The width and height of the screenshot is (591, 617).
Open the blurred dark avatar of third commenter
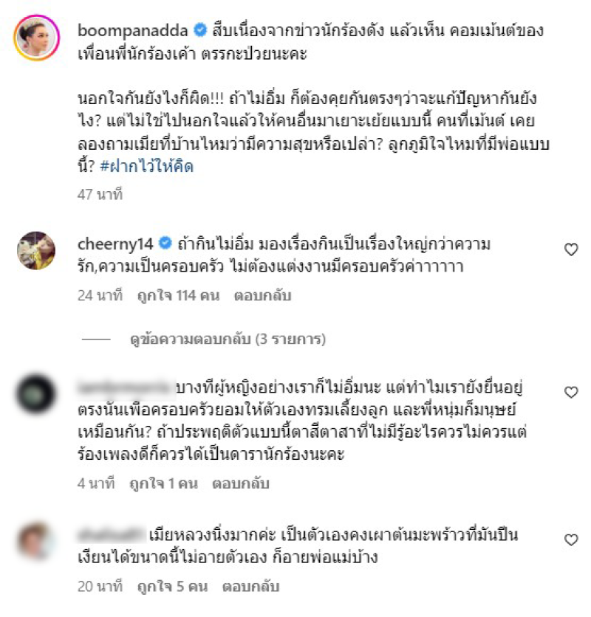point(36,394)
